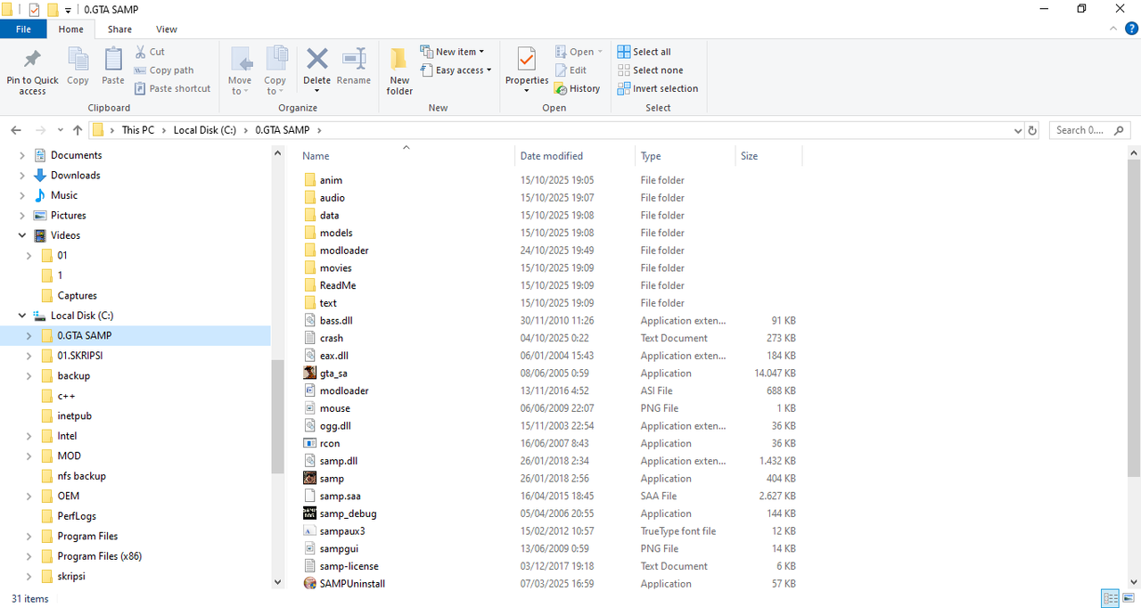The image size is (1141, 608).
Task: Open Recent locations dropdown arrow
Action: (x=60, y=130)
